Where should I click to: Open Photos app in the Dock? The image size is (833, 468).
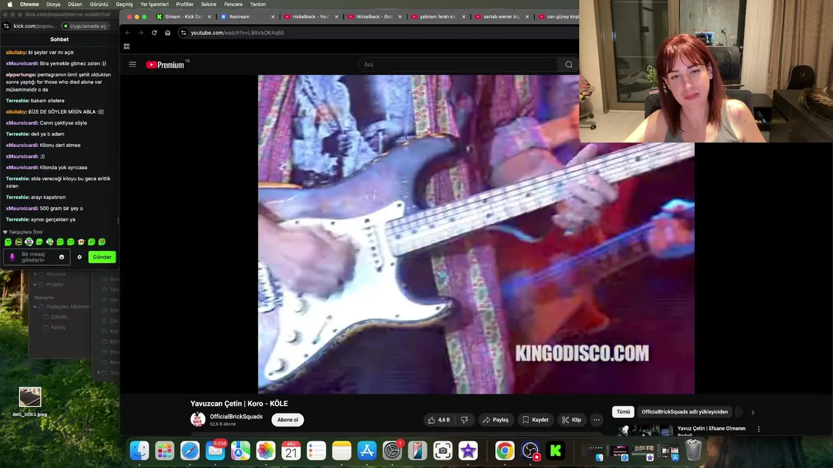[x=266, y=450]
